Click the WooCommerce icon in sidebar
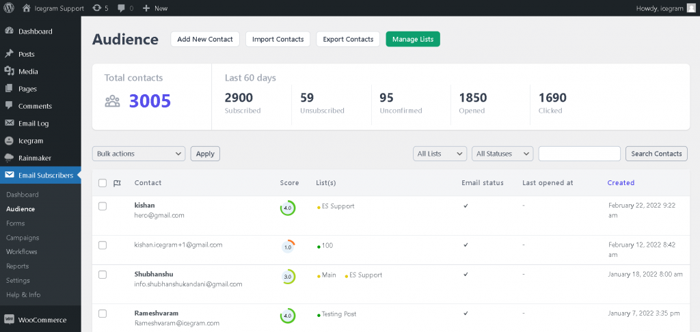 (x=9, y=320)
